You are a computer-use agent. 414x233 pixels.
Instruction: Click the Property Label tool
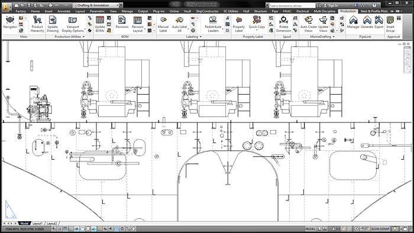coord(239,24)
